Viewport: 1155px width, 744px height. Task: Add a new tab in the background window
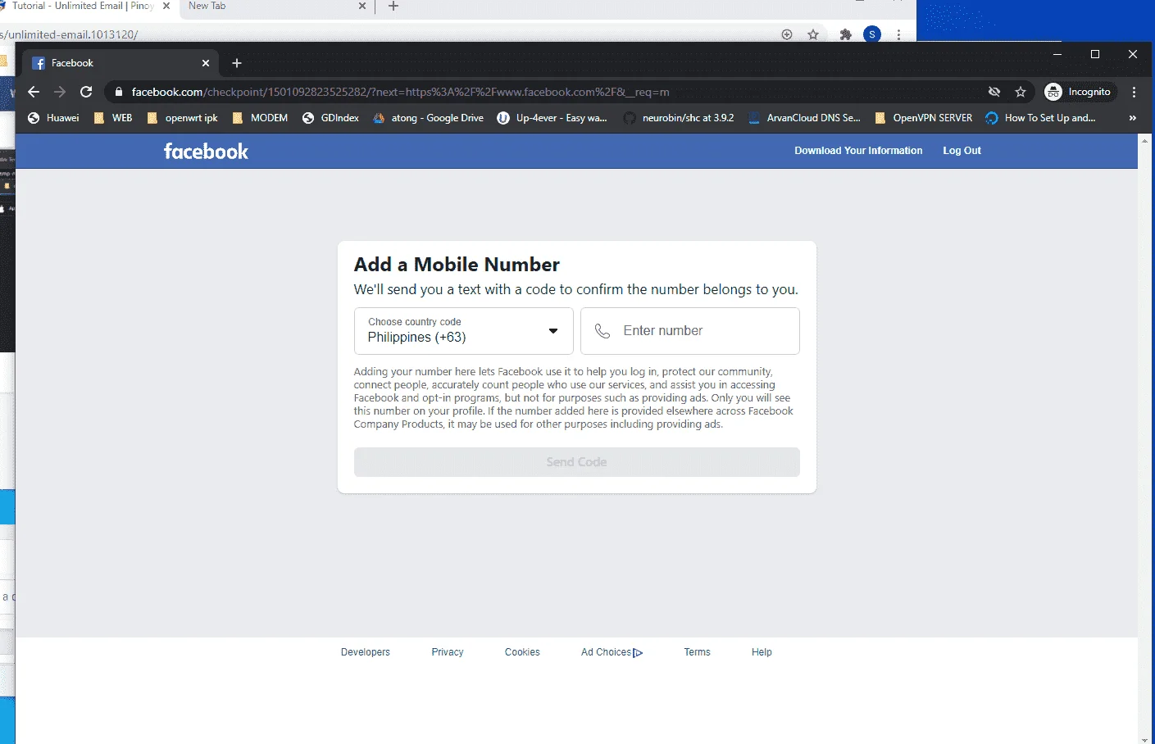[x=393, y=6]
